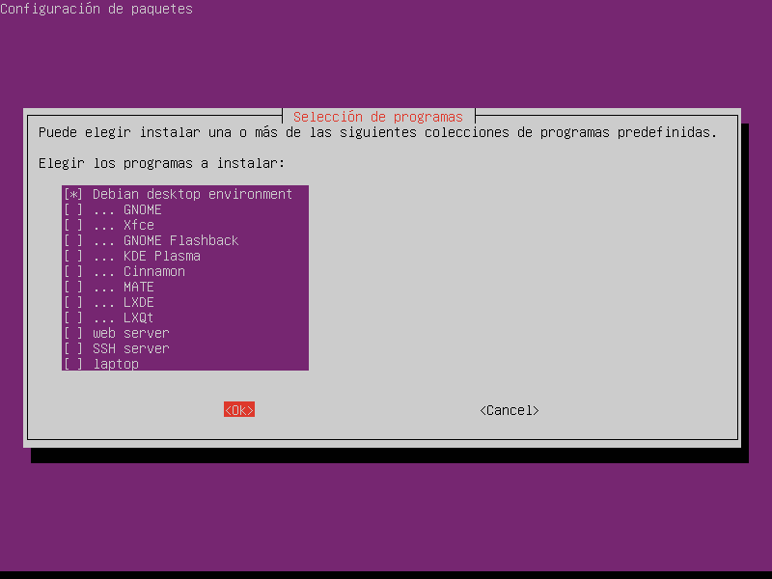The width and height of the screenshot is (772, 579).
Task: Select the KDE Plasma checkbox
Action: (x=72, y=256)
